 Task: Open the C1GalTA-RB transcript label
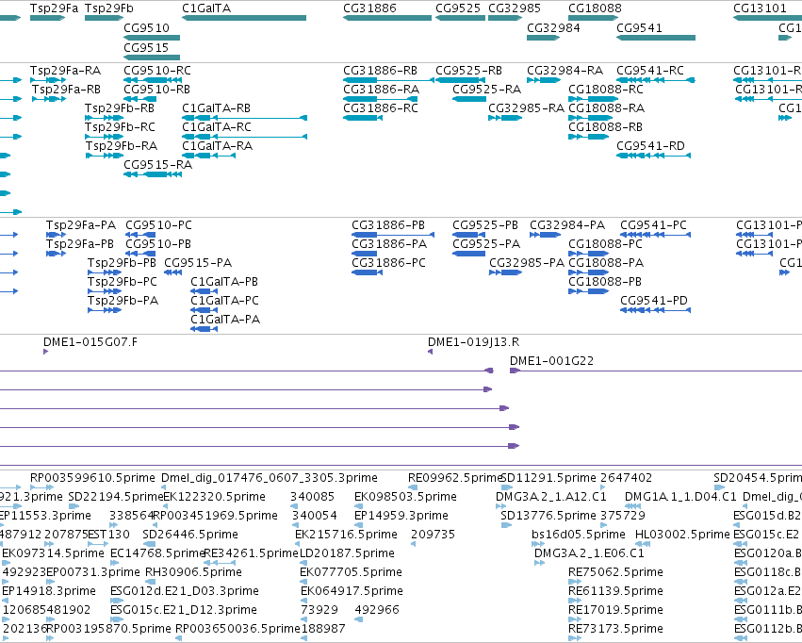217,108
